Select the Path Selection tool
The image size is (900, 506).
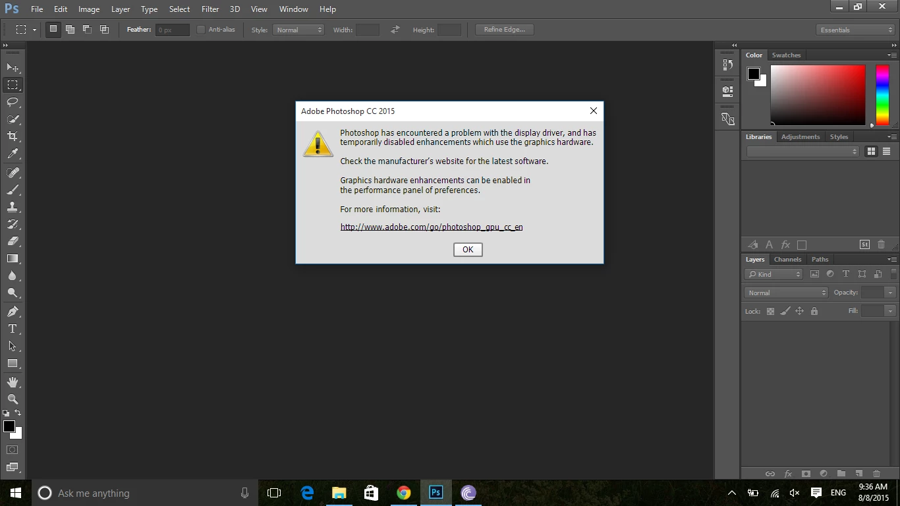13,346
